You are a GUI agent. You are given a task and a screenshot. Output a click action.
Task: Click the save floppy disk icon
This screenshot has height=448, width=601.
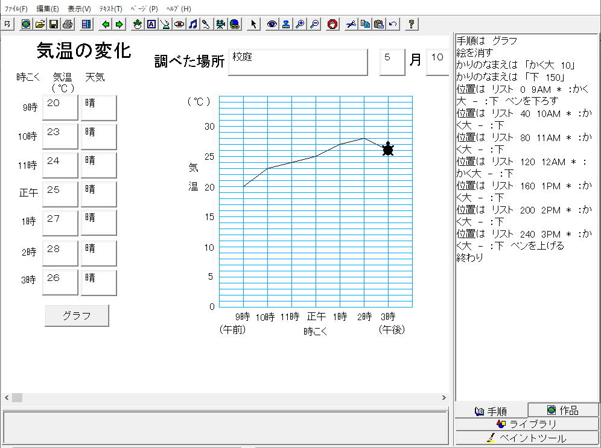point(54,24)
